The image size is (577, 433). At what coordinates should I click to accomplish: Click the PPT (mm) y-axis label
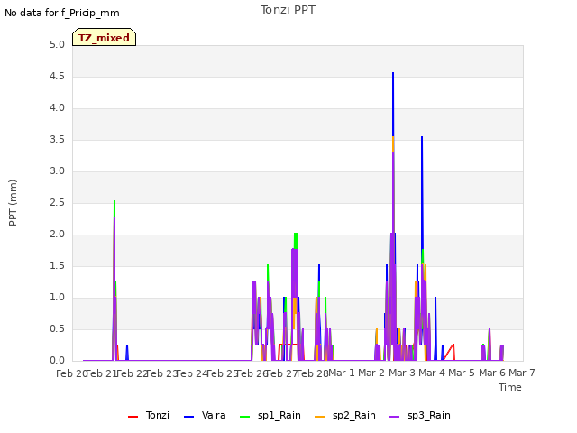(x=13, y=202)
